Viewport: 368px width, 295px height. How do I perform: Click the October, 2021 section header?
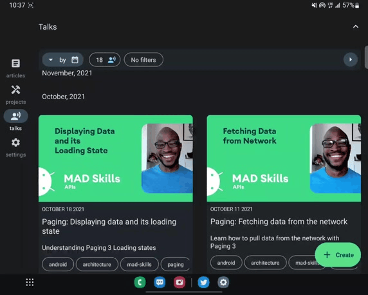[63, 97]
